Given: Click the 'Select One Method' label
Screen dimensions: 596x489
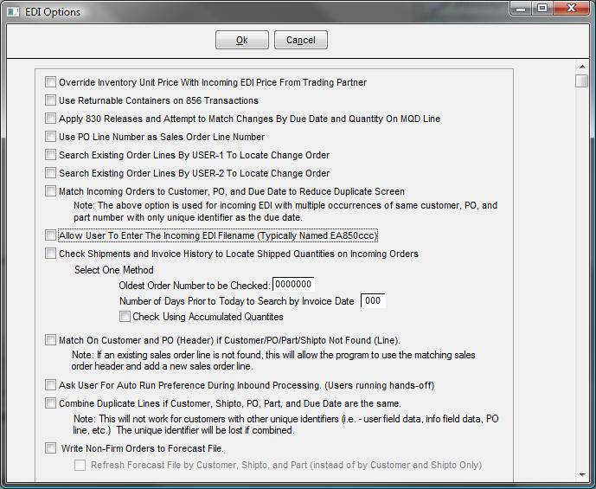Looking at the screenshot, I should [114, 270].
